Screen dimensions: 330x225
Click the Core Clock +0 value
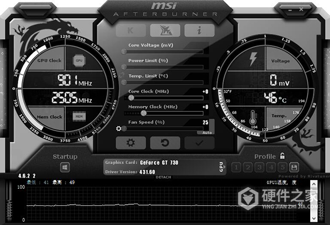205,92
